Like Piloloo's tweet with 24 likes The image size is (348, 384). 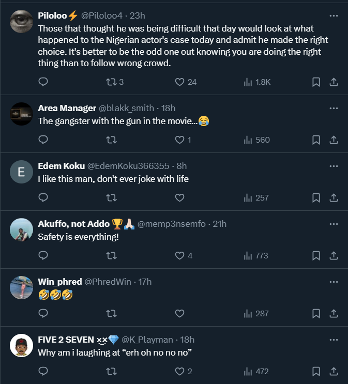coord(179,82)
